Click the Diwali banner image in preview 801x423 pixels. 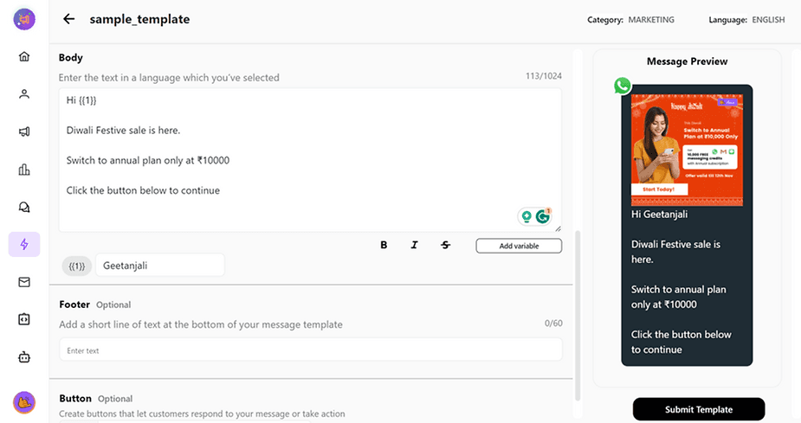(x=687, y=150)
